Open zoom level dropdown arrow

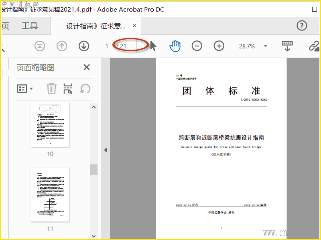coord(266,46)
